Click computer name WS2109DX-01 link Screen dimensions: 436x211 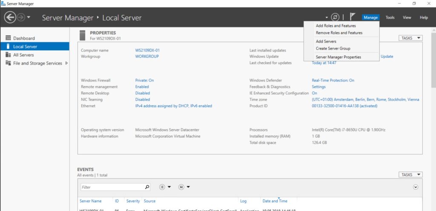pyautogui.click(x=147, y=50)
